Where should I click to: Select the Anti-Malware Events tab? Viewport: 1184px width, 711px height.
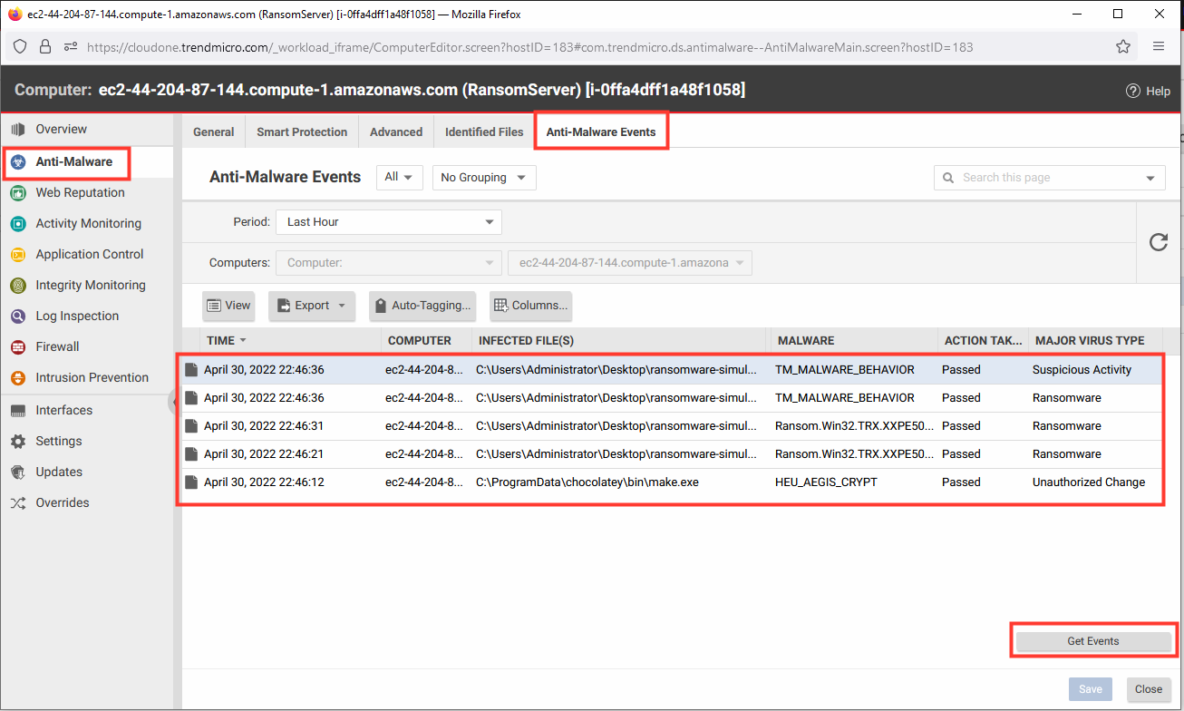click(601, 132)
